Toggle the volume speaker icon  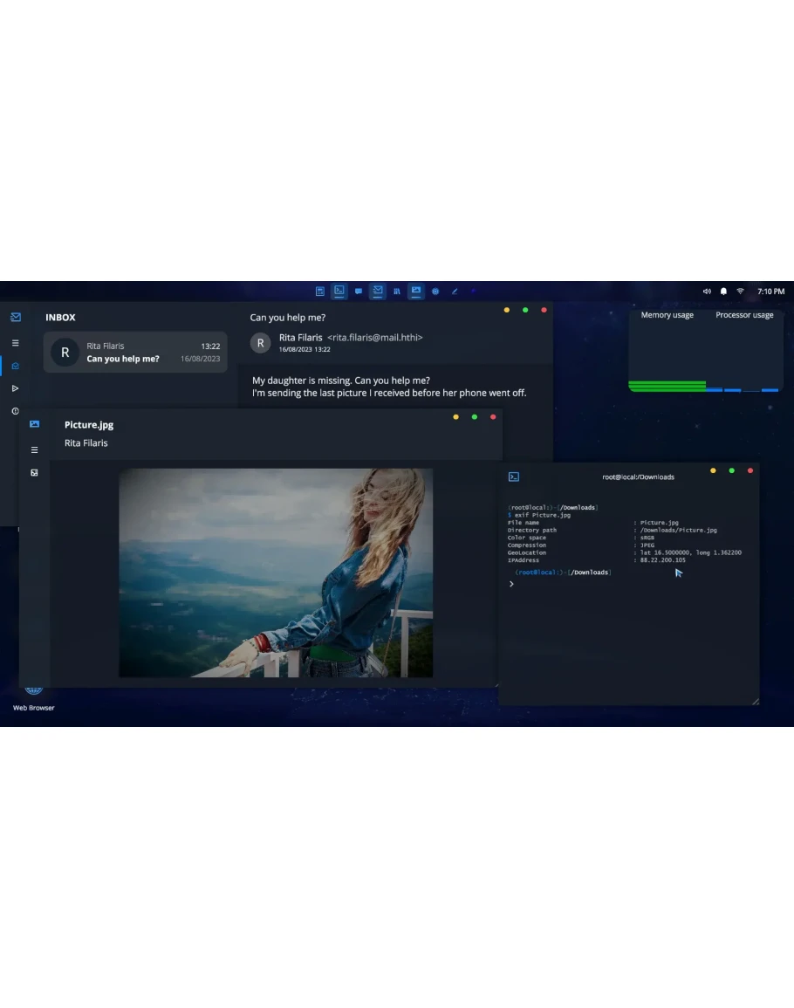[x=707, y=291]
